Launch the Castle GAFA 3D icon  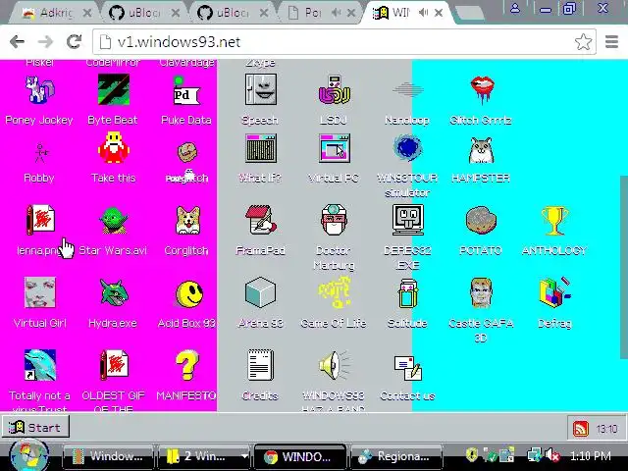[x=481, y=292]
